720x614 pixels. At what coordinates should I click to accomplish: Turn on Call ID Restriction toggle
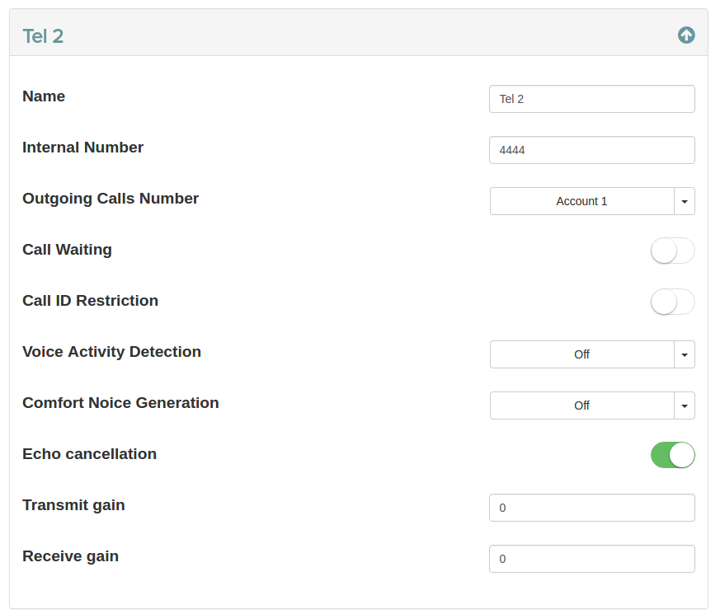[x=672, y=302]
